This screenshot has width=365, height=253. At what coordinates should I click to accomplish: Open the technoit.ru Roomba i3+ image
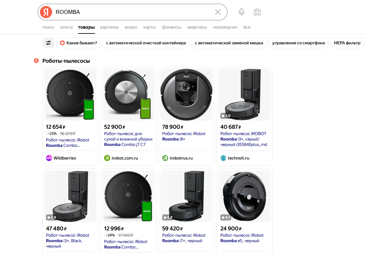(245, 95)
